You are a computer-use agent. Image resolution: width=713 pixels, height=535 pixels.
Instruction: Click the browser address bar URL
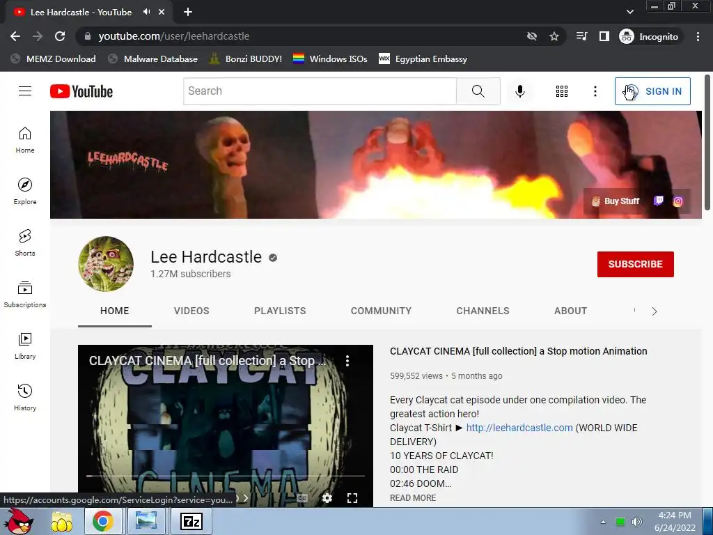click(173, 36)
